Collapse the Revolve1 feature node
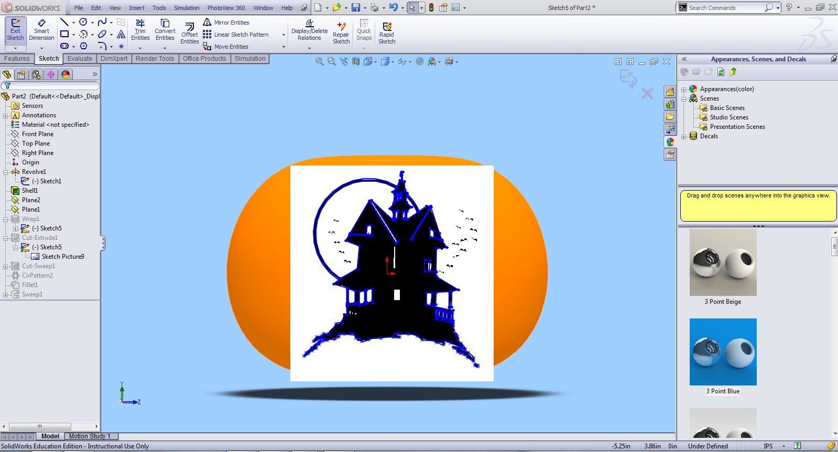This screenshot has width=838, height=452. (x=6, y=172)
